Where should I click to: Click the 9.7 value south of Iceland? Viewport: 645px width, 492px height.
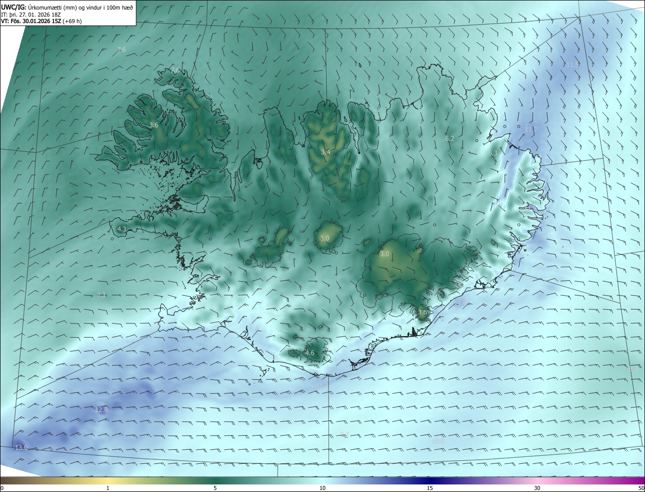point(345,434)
